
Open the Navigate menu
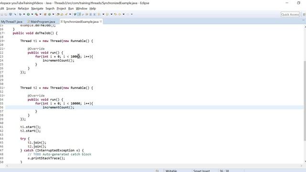pyautogui.click(x=37, y=9)
